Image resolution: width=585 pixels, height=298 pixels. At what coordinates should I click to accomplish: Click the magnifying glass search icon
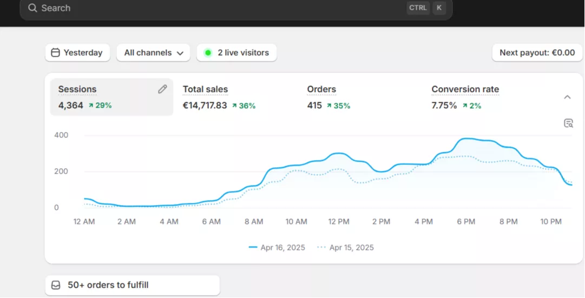pyautogui.click(x=32, y=8)
